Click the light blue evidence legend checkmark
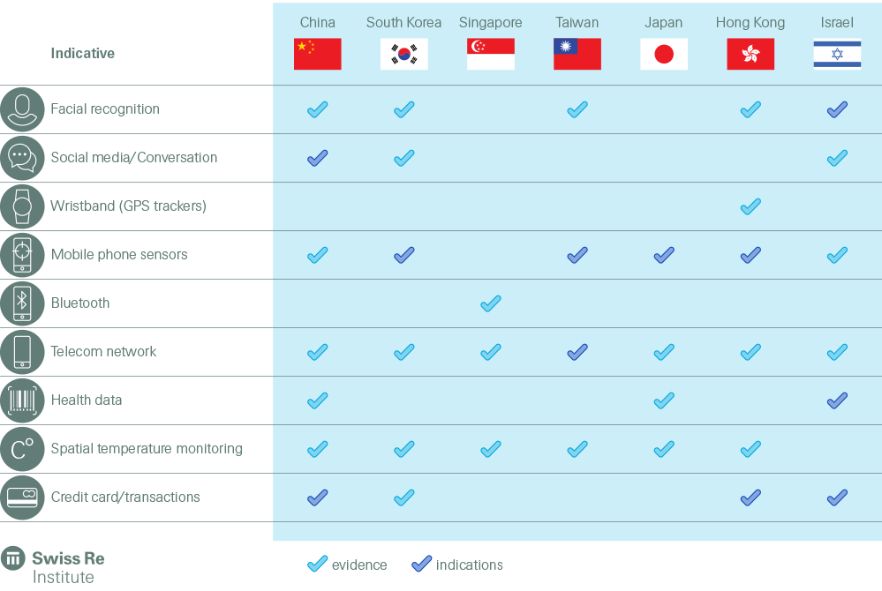This screenshot has width=882, height=591. coord(317,565)
